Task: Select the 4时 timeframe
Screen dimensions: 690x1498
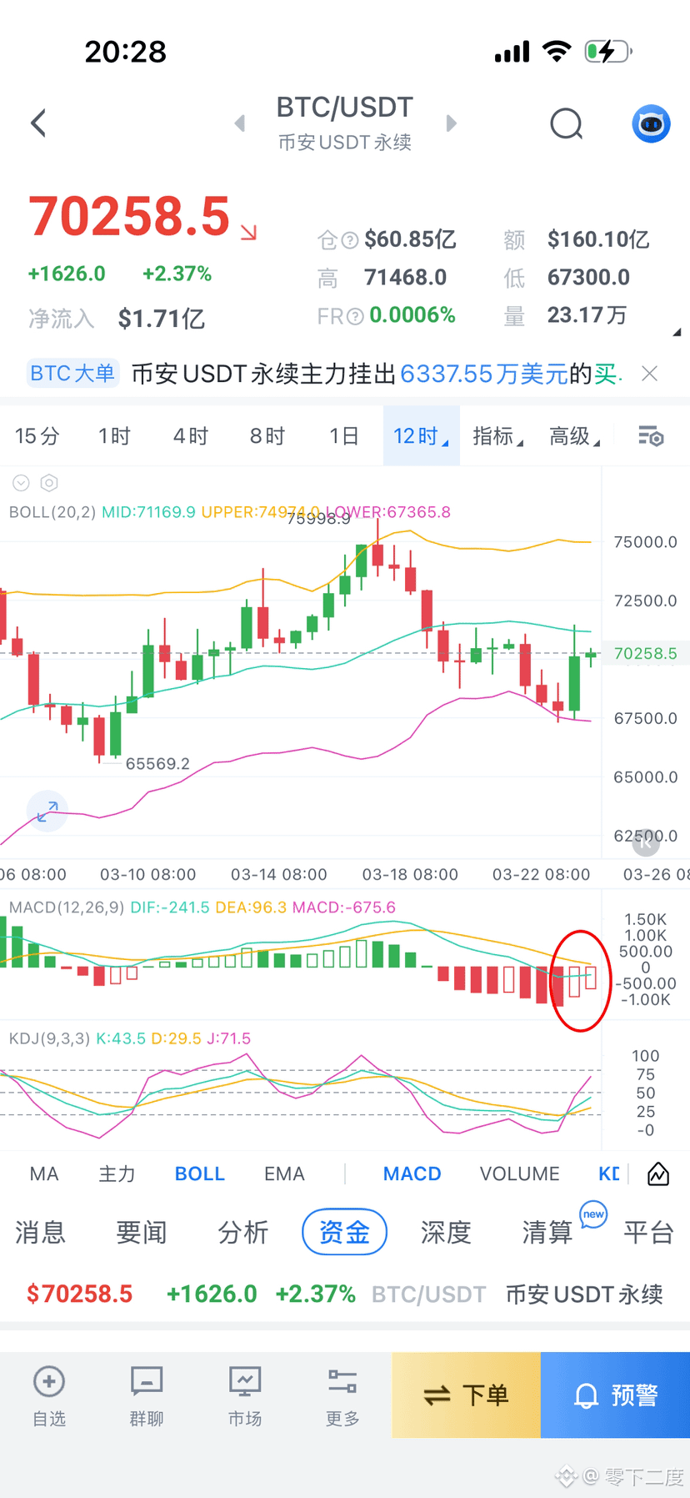Action: 191,436
